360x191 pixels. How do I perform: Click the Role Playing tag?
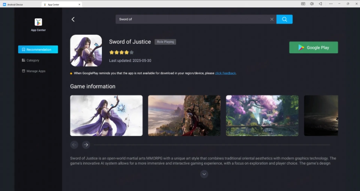[165, 42]
